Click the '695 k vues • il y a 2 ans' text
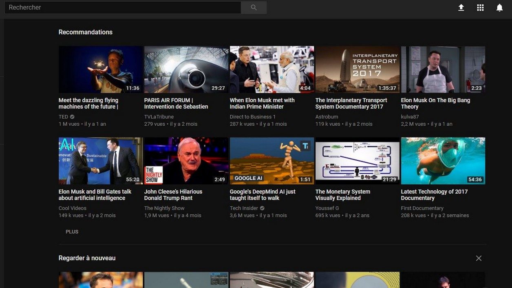Image resolution: width=512 pixels, height=288 pixels. click(342, 216)
